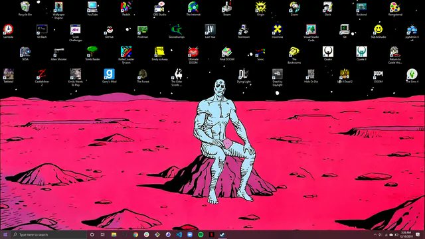This screenshot has height=239, width=425.
Task: Open the Remastered paint palette icon
Action: tap(395, 9)
